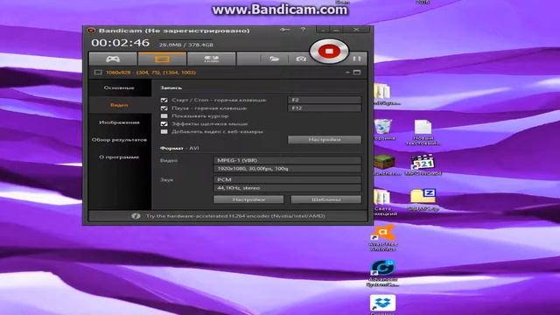Screen dimensions: 560x315
Task: Open the zip folder desktop icon
Action: (423, 200)
